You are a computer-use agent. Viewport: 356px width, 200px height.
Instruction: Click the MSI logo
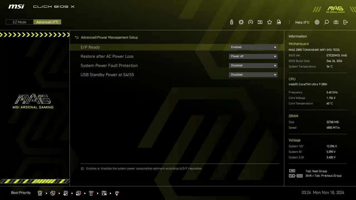tap(16, 6)
